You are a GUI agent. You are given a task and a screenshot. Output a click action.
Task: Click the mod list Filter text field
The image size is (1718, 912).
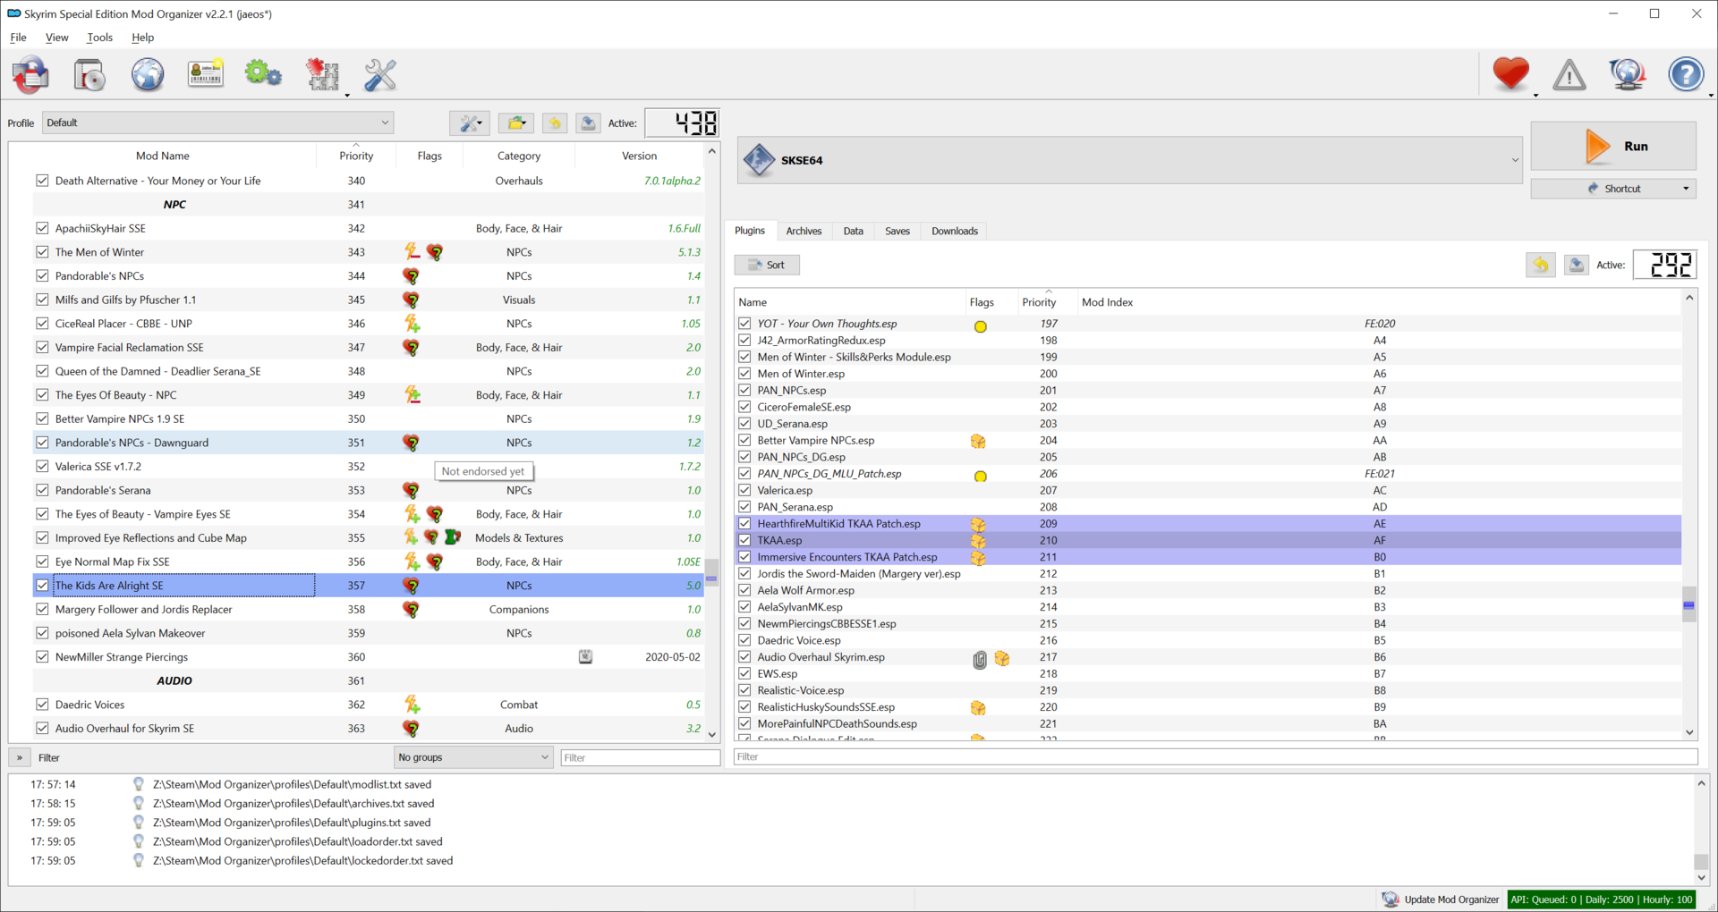[640, 757]
